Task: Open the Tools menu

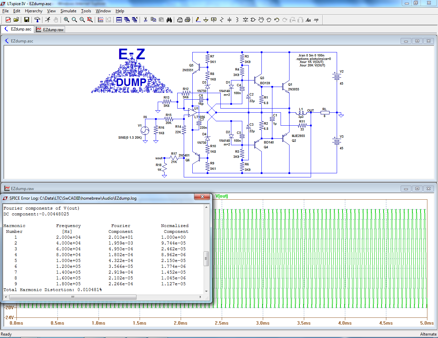Action: [86, 11]
